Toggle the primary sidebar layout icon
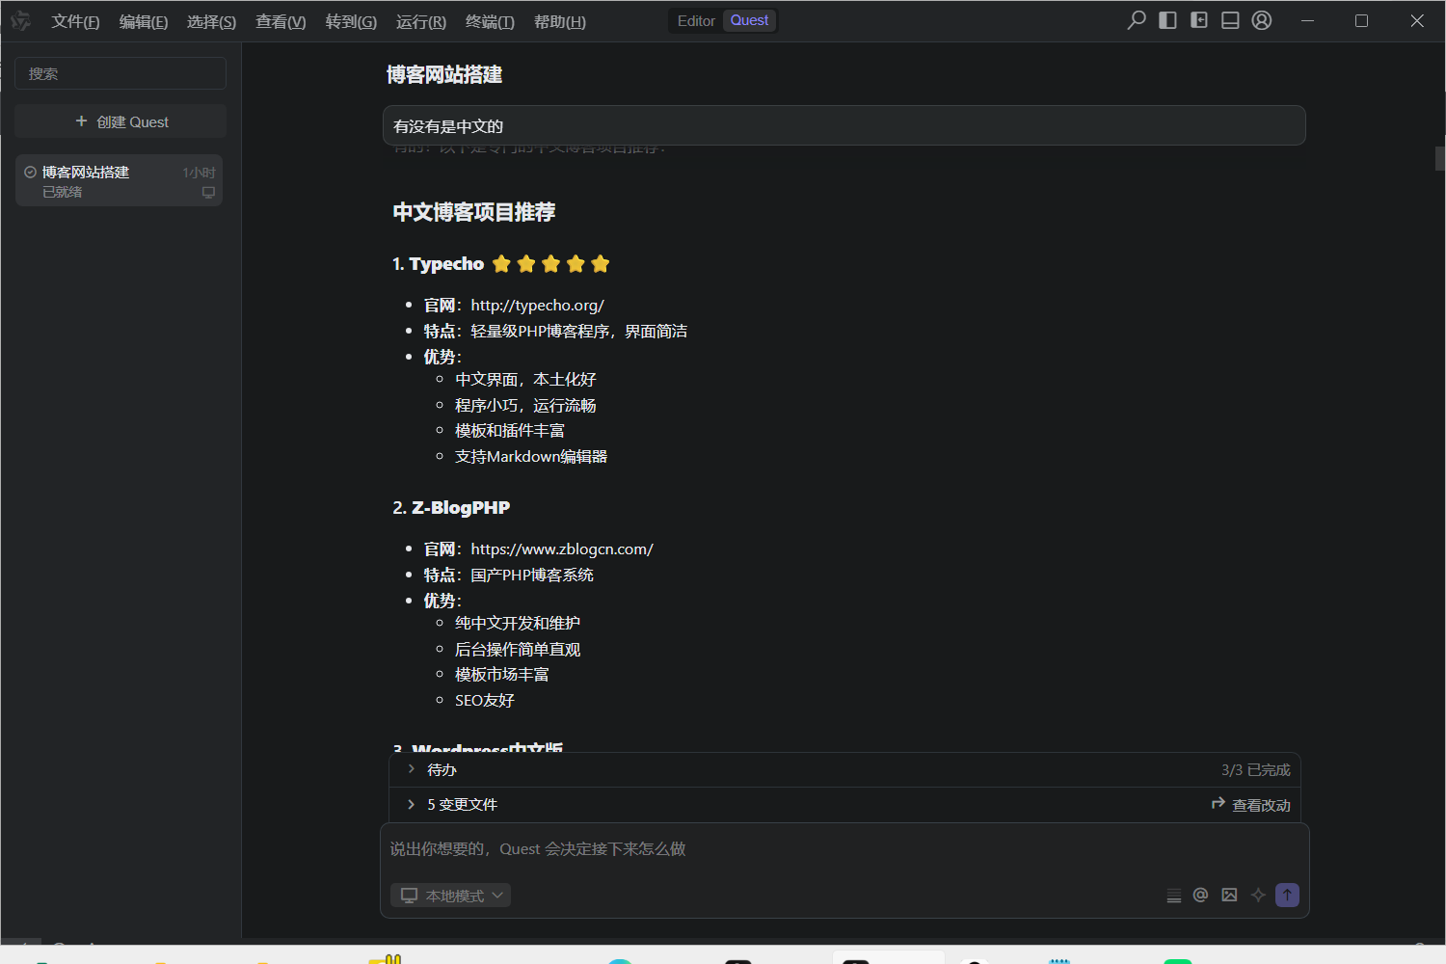The image size is (1446, 964). tap(1167, 20)
